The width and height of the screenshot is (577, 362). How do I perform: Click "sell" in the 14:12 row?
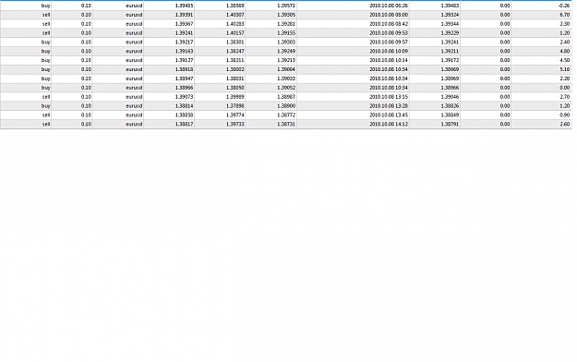coord(46,124)
